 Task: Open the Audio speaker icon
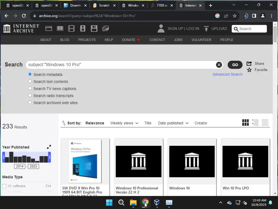tap(83, 28)
